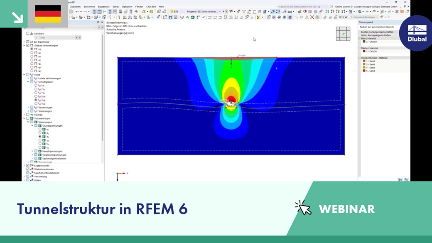Open the Ergebnisse menu

[x=103, y=7]
